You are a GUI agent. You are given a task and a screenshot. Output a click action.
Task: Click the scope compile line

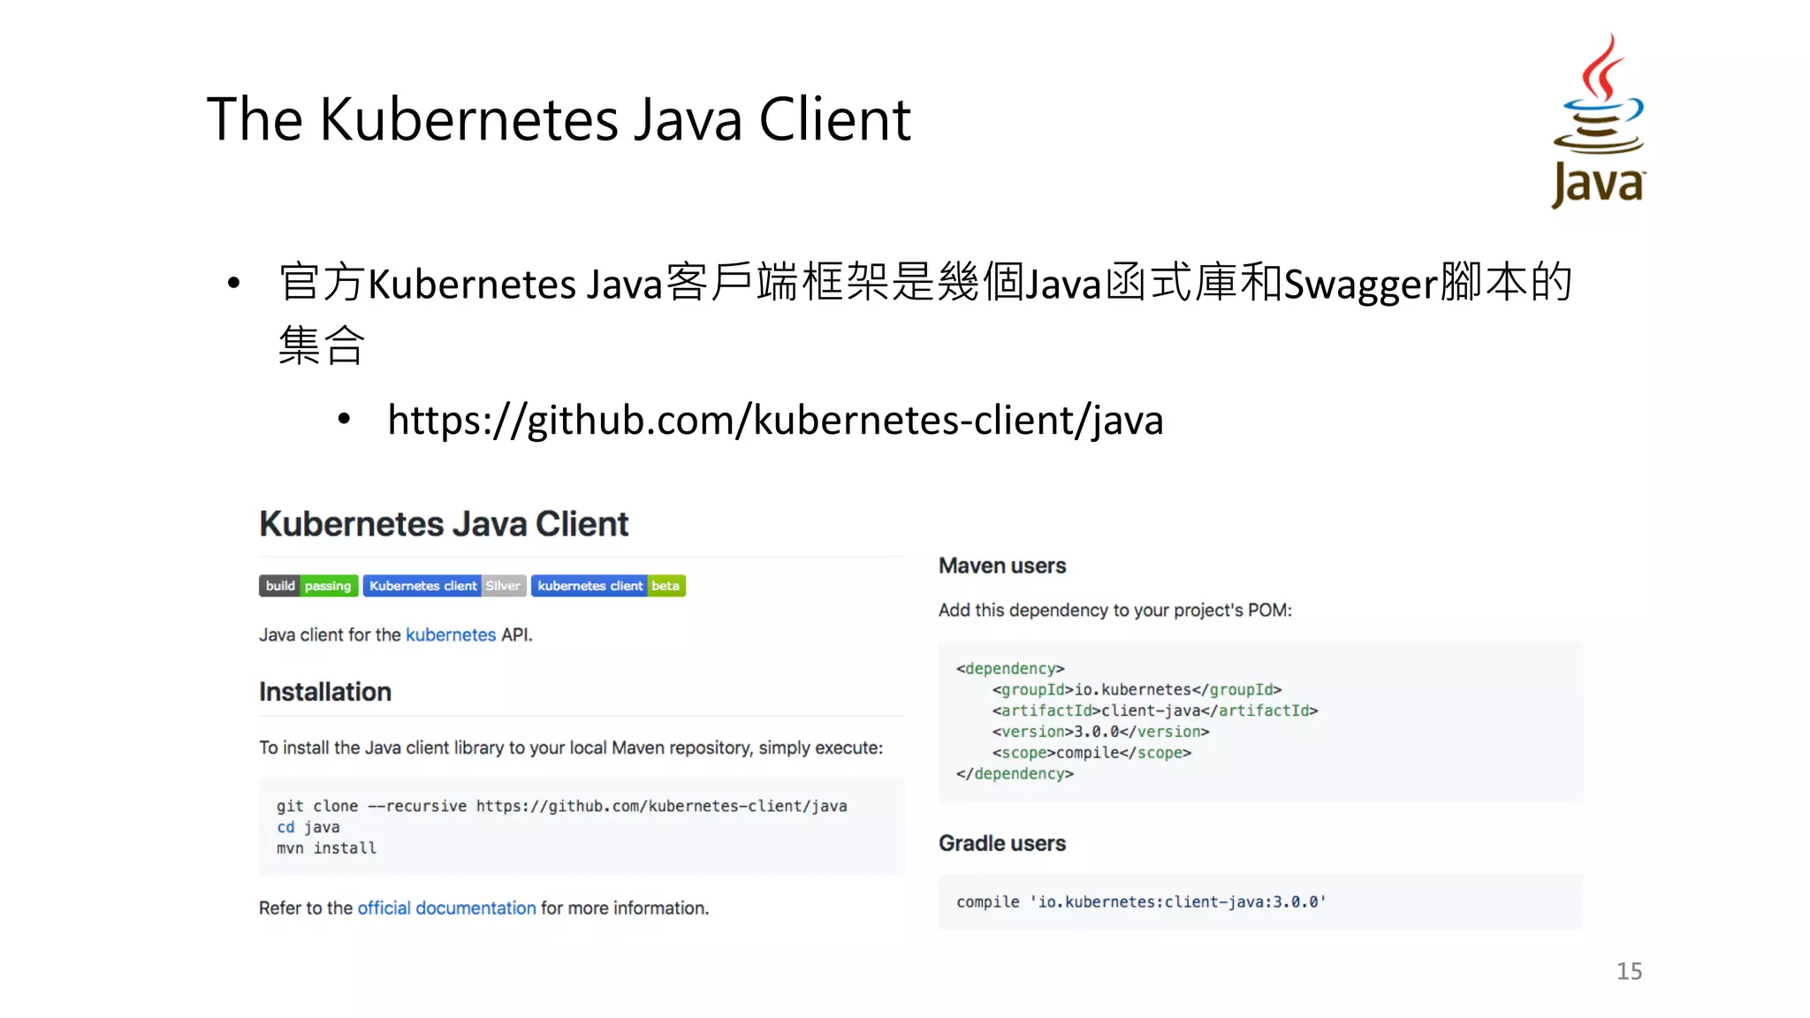tap(1091, 753)
